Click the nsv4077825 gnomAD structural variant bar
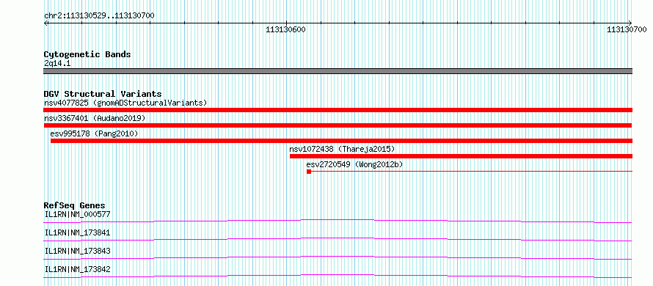 pos(338,110)
